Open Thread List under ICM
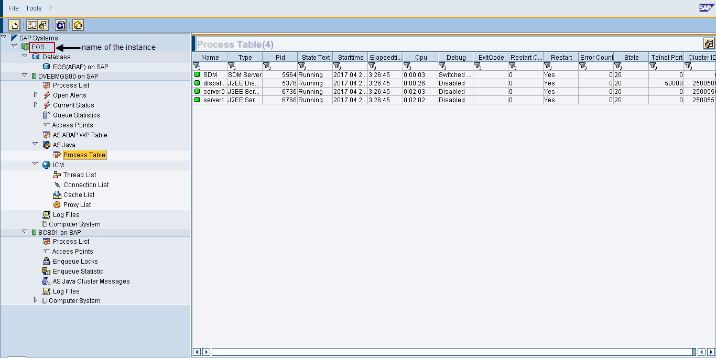Viewport: 716px width, 358px height. tap(80, 175)
